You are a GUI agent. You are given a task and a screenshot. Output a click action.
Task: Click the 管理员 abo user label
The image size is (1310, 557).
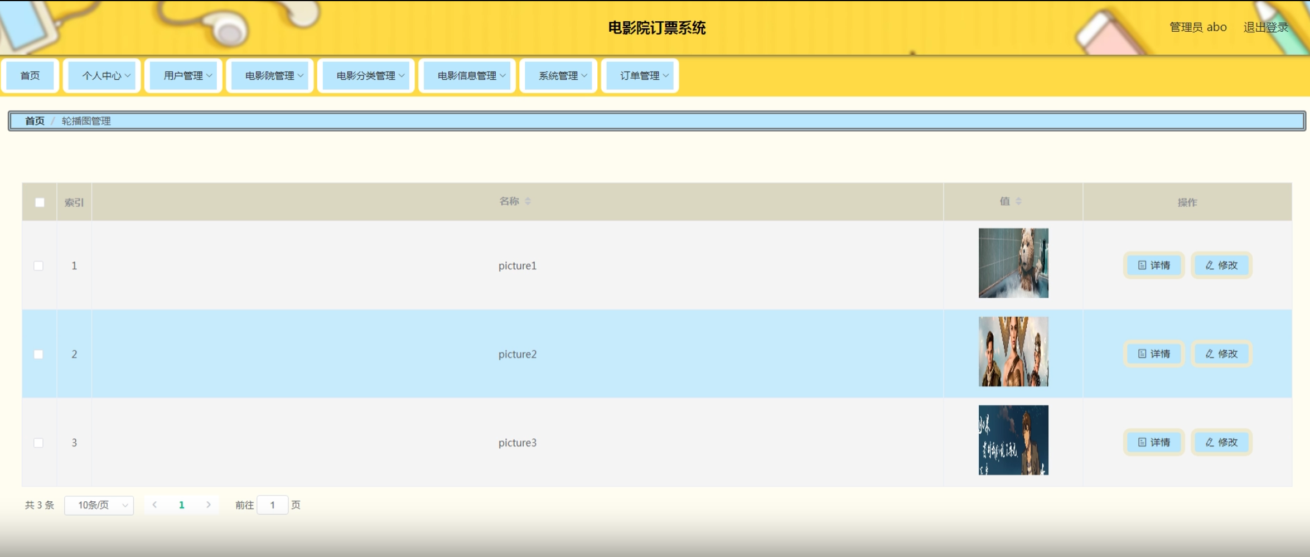tap(1198, 27)
